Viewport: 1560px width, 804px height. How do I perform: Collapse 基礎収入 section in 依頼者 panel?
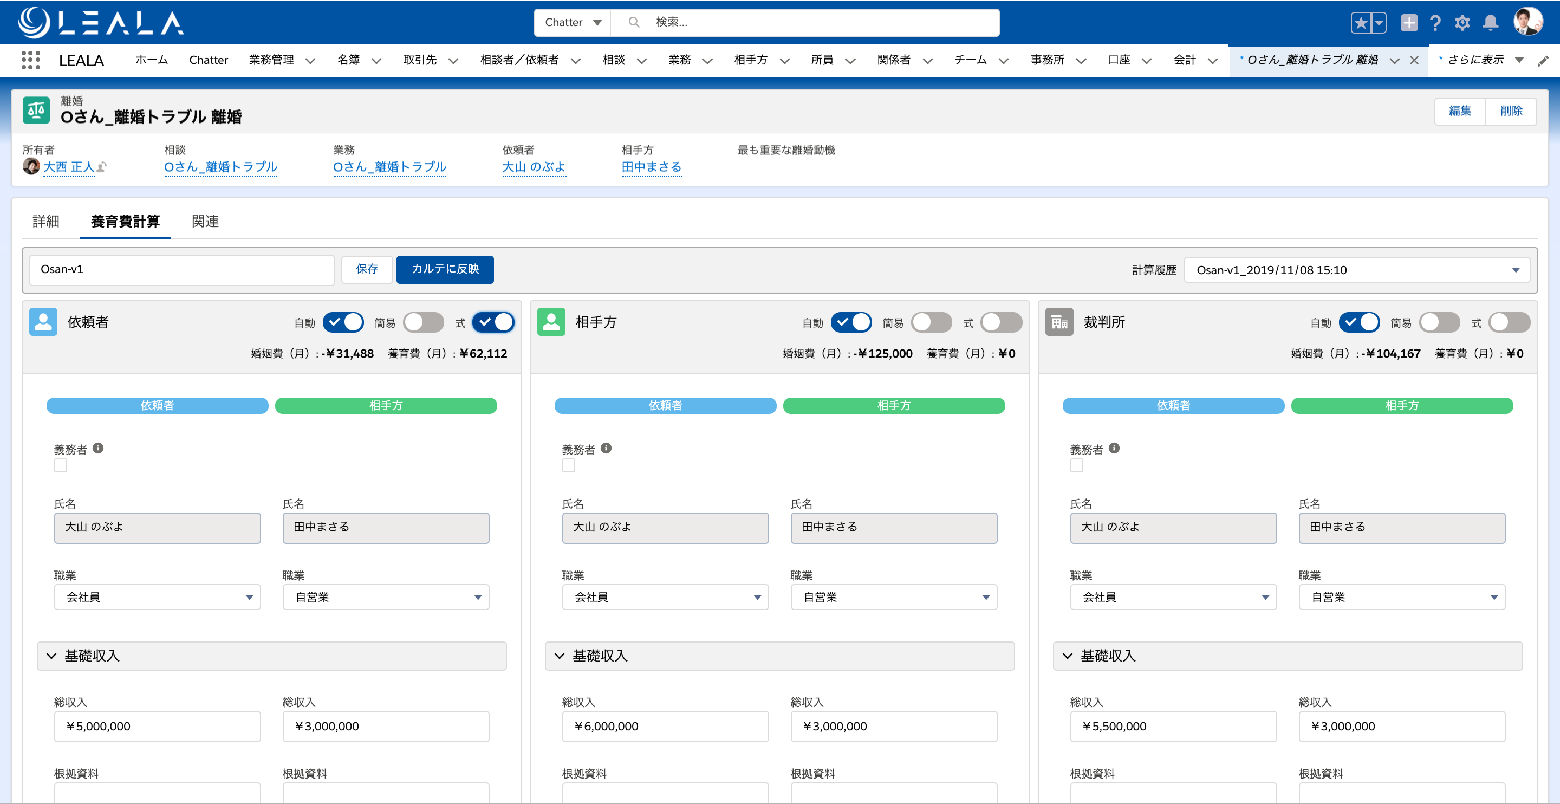pyautogui.click(x=271, y=656)
